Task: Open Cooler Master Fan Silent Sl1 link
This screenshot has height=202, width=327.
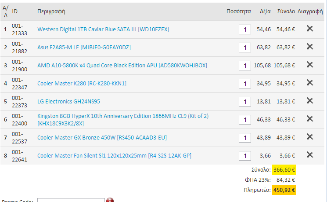Action: pyautogui.click(x=114, y=156)
